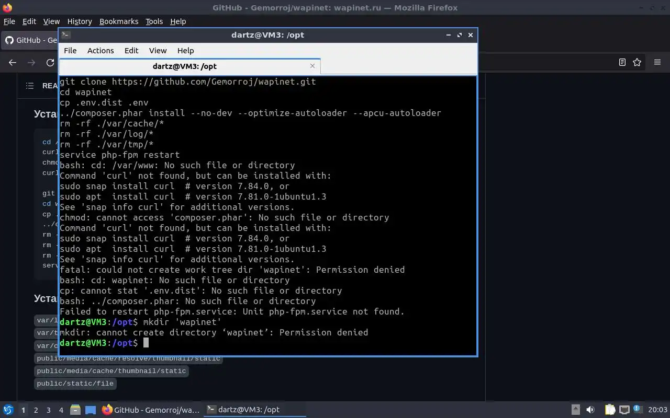Close the dartz@VM3: /opt terminal tab
Image resolution: width=670 pixels, height=418 pixels.
[312, 66]
